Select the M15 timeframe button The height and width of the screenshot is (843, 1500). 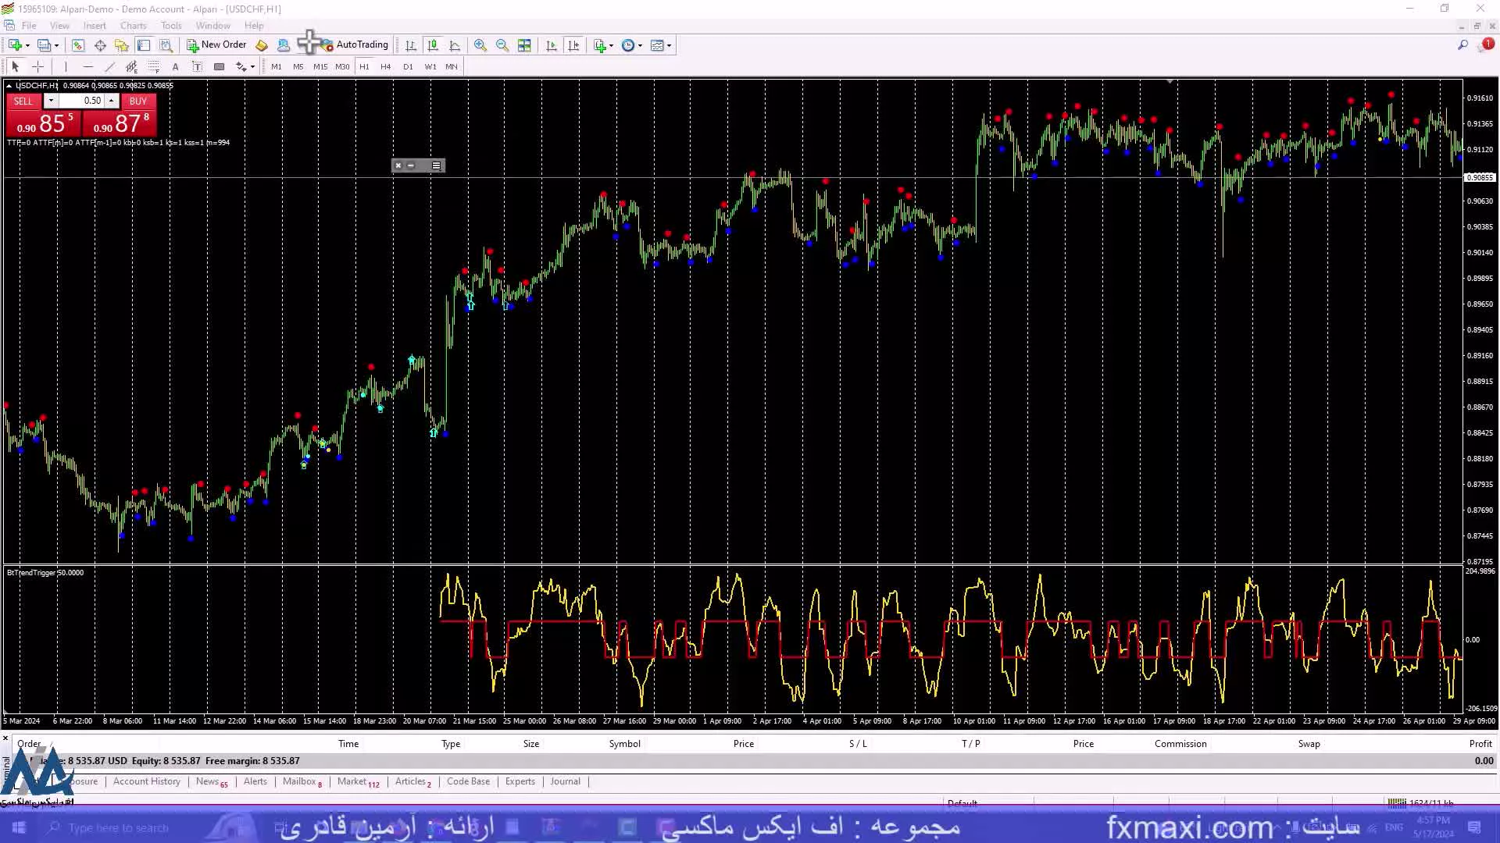click(320, 66)
